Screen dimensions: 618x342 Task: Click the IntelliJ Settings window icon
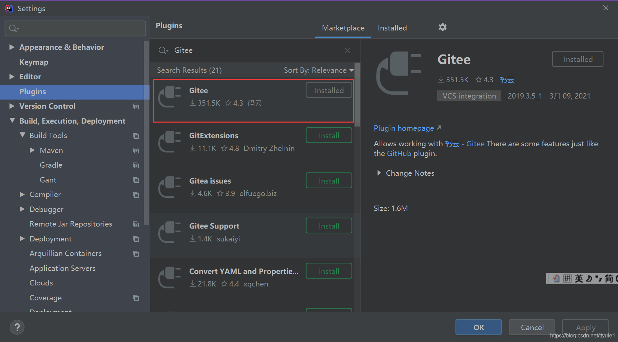click(9, 8)
